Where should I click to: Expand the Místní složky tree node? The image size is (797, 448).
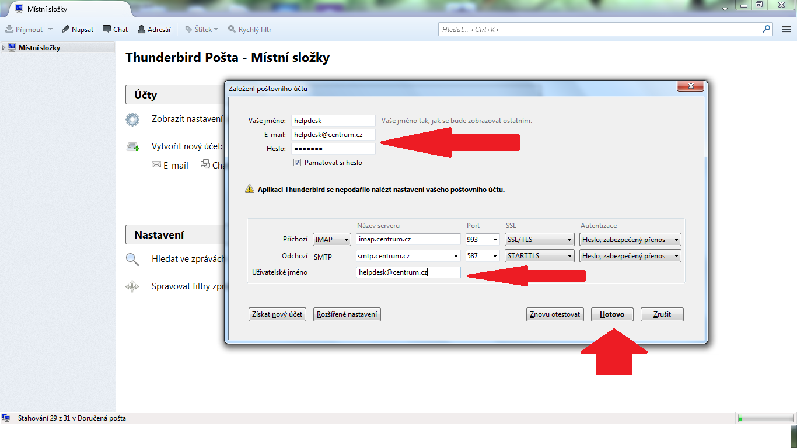tap(4, 48)
